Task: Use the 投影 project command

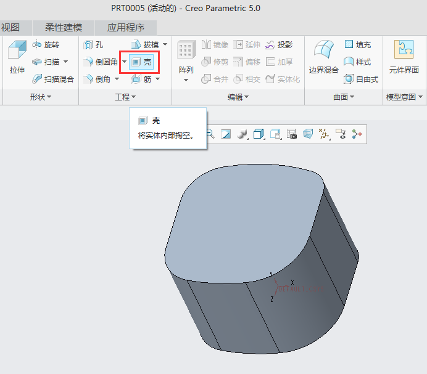Action: coord(279,44)
